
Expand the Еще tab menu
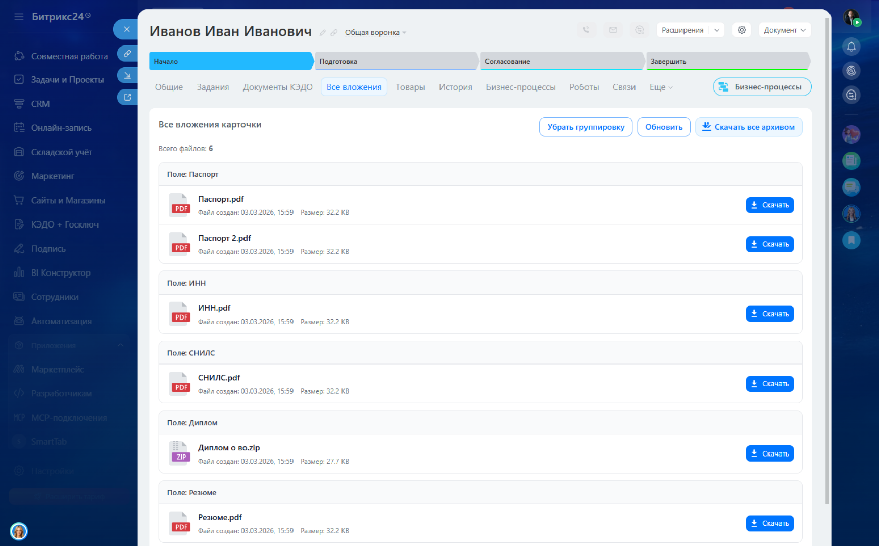click(x=661, y=87)
